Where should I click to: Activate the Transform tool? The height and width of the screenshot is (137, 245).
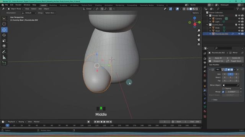click(4, 46)
